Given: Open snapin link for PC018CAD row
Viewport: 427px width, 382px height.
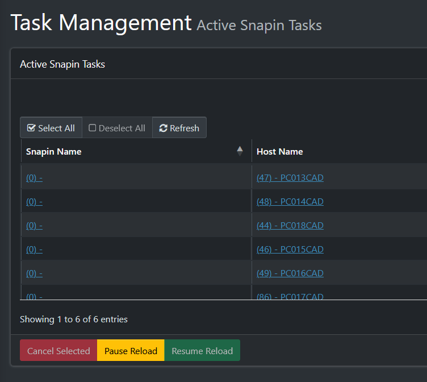Looking at the screenshot, I should point(34,226).
